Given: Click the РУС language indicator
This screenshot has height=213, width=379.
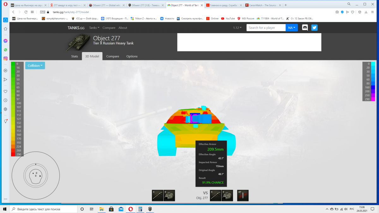Looking at the screenshot, I should 352,209.
